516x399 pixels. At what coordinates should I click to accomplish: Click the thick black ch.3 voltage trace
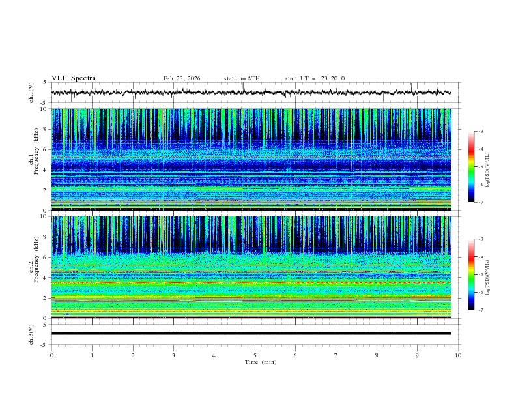click(x=251, y=334)
